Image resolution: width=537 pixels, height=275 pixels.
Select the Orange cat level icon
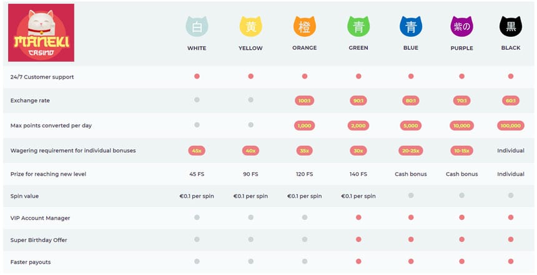[304, 26]
